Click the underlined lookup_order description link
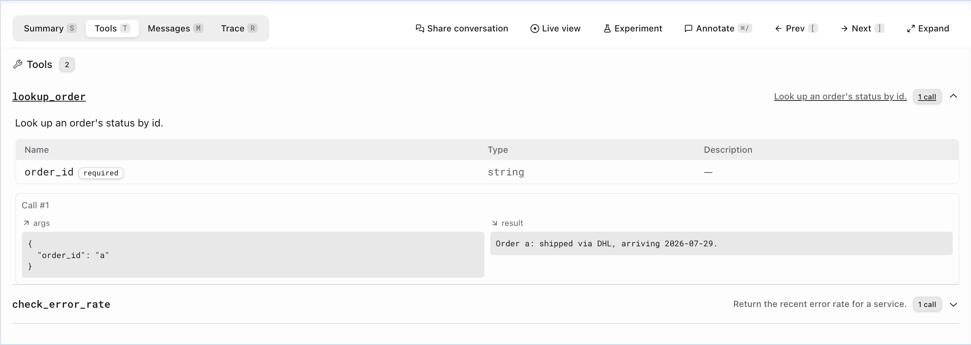The width and height of the screenshot is (971, 345). [x=840, y=96]
